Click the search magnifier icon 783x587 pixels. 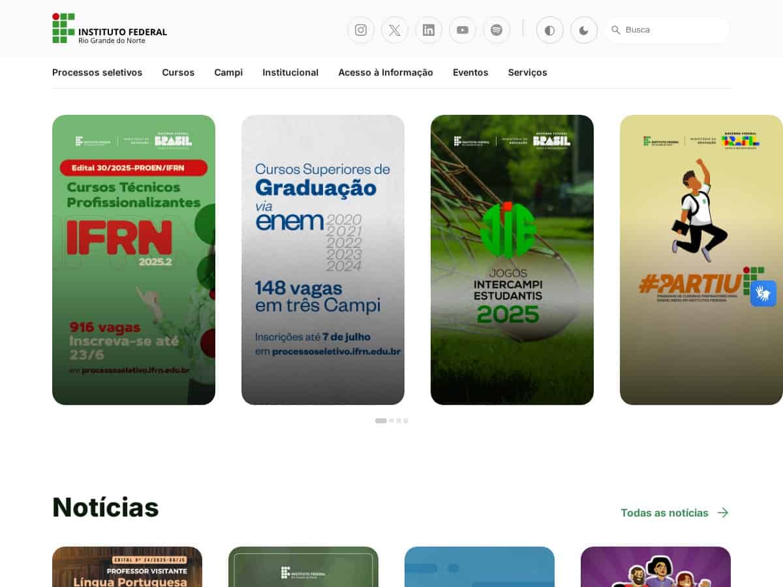point(615,30)
